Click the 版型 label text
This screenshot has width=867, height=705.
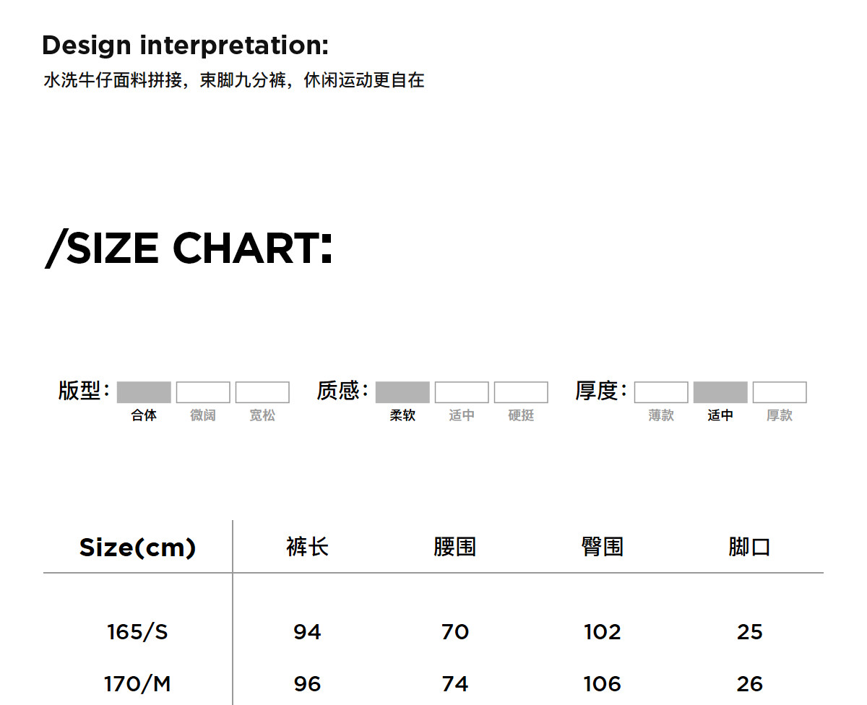[79, 391]
